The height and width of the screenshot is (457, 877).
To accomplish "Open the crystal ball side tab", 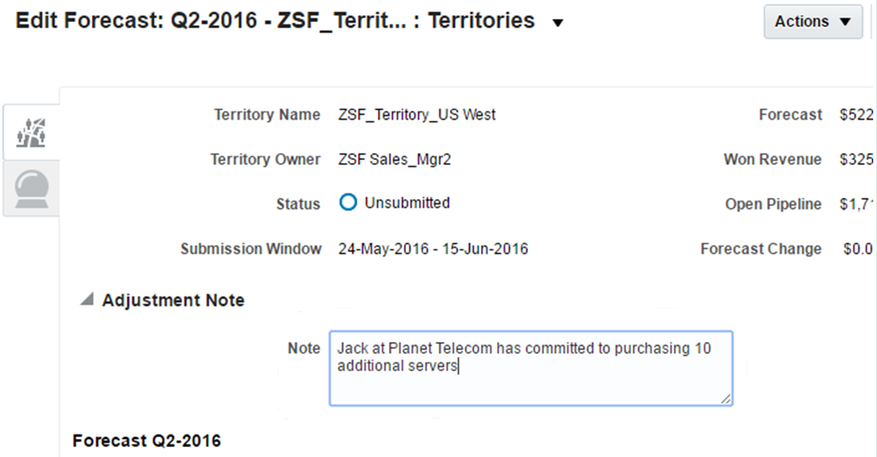I will (32, 188).
